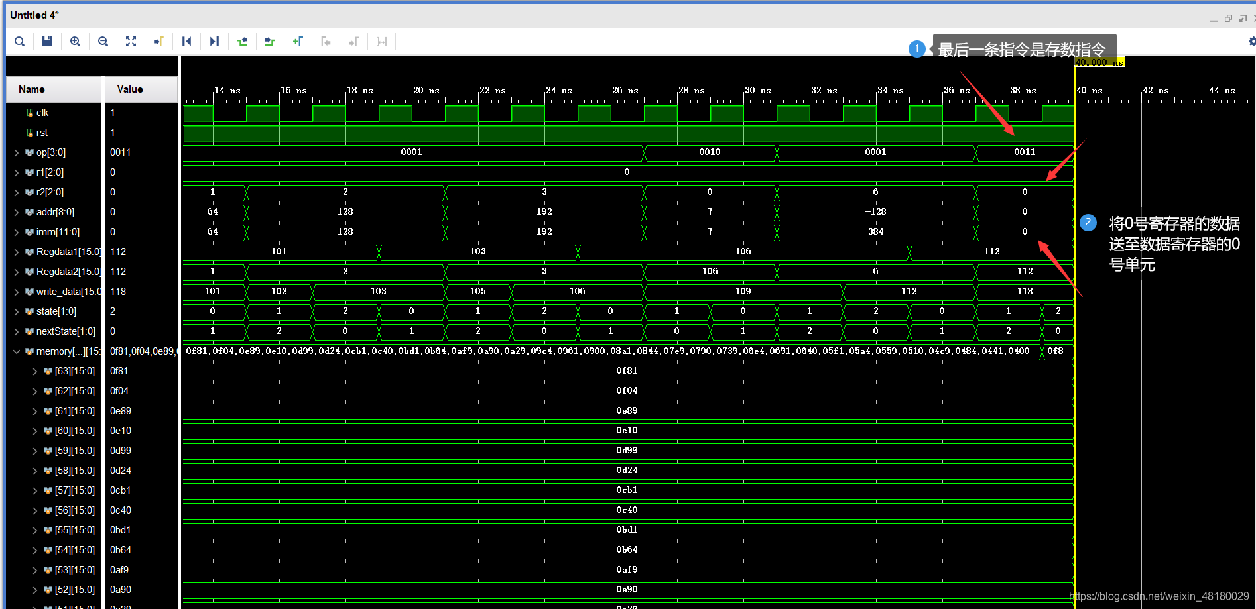Click Regdata1 value 112 in Value column
Image resolution: width=1256 pixels, height=609 pixels.
coord(118,252)
